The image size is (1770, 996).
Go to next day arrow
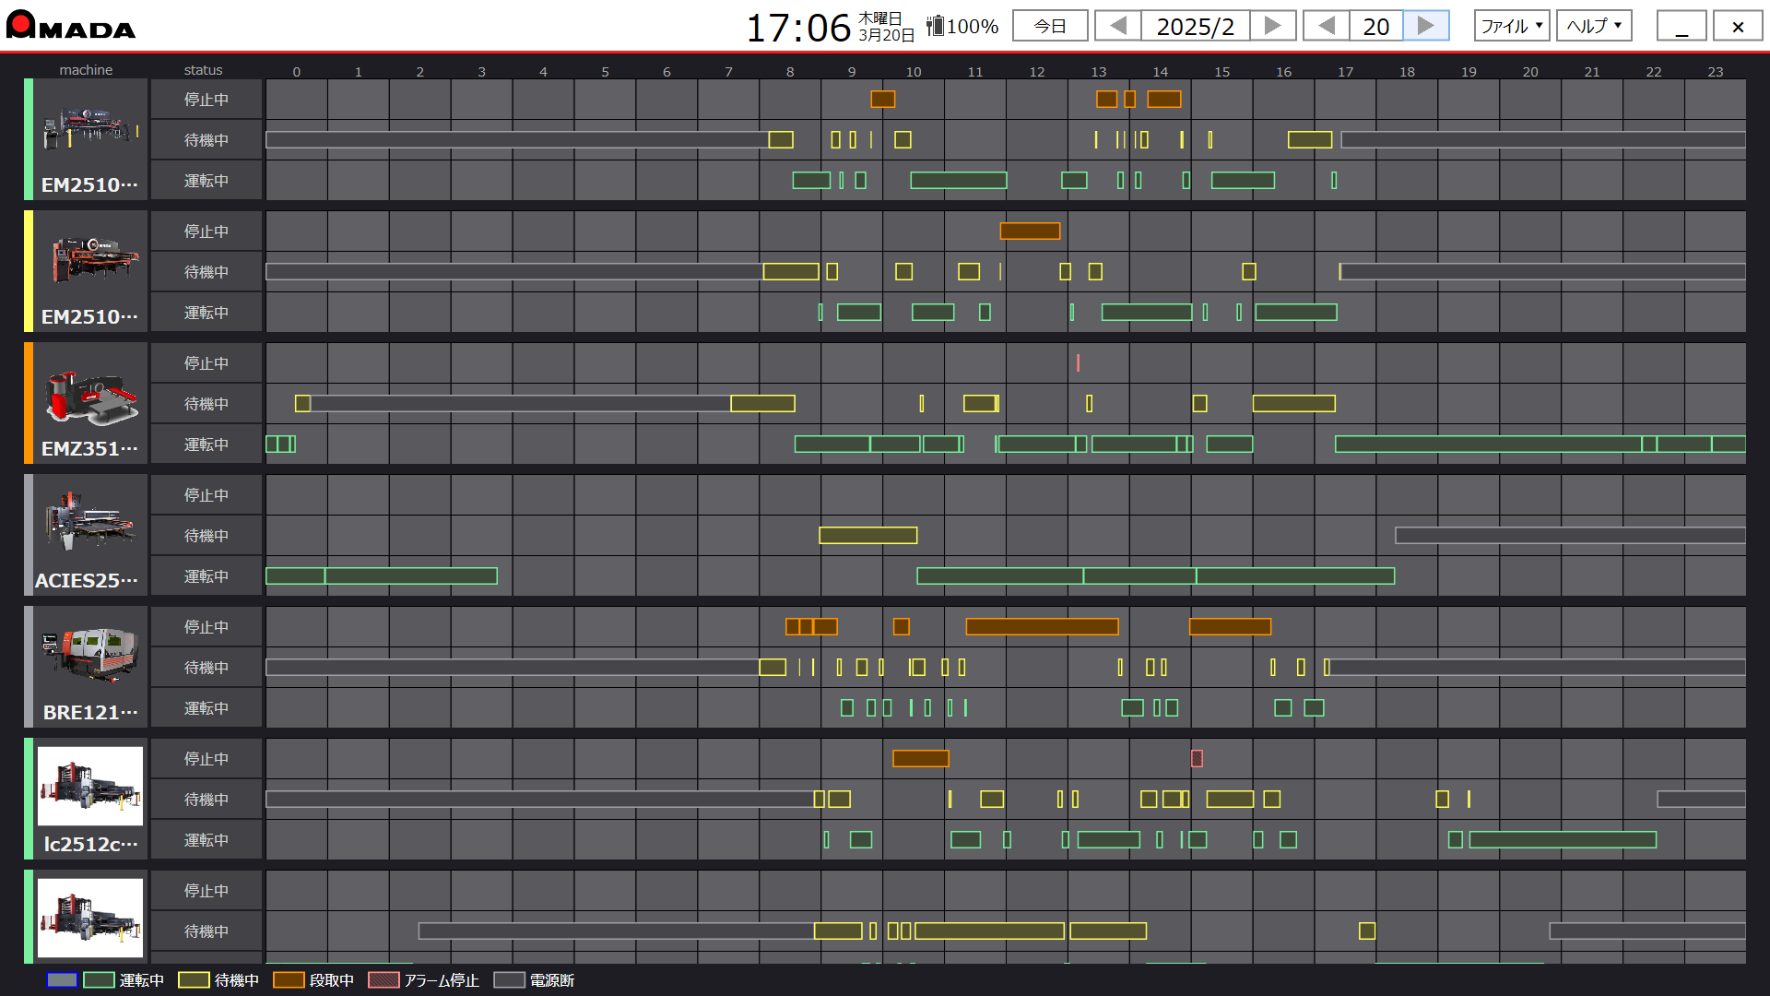pos(1426,26)
